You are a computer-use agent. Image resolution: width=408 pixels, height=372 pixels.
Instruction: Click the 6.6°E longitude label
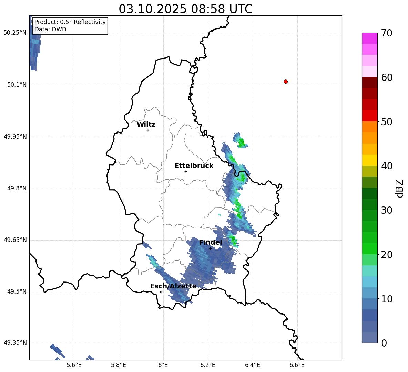point(297,365)
